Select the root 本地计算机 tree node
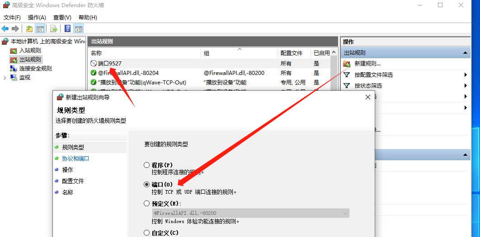Viewport: 480px width, 237px height. click(x=48, y=41)
